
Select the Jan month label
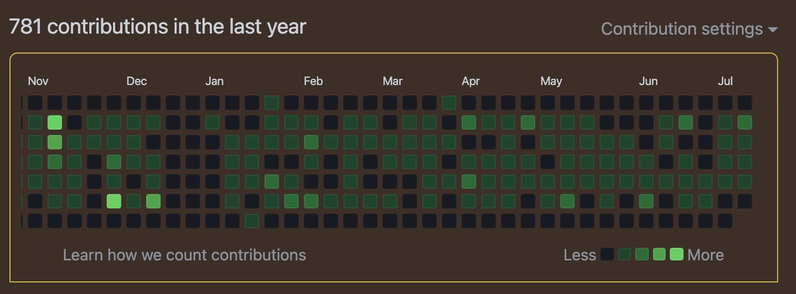(214, 81)
